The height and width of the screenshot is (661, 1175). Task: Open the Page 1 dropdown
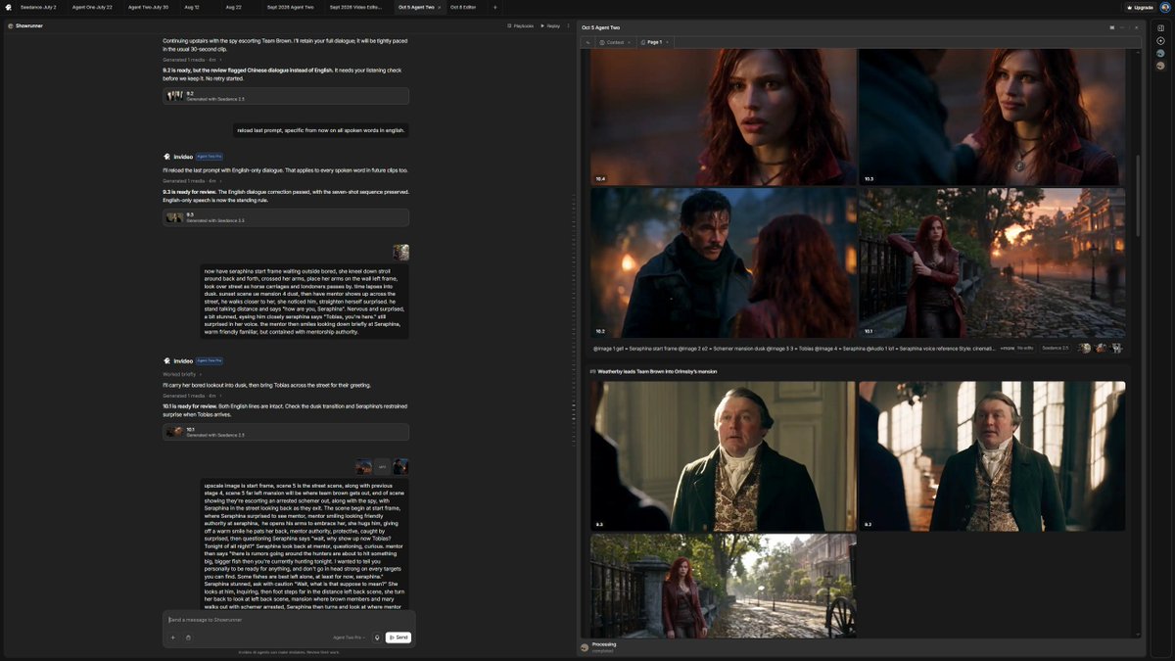click(654, 42)
